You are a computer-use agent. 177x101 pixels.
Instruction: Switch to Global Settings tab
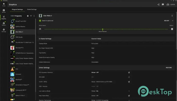tap(32, 10)
